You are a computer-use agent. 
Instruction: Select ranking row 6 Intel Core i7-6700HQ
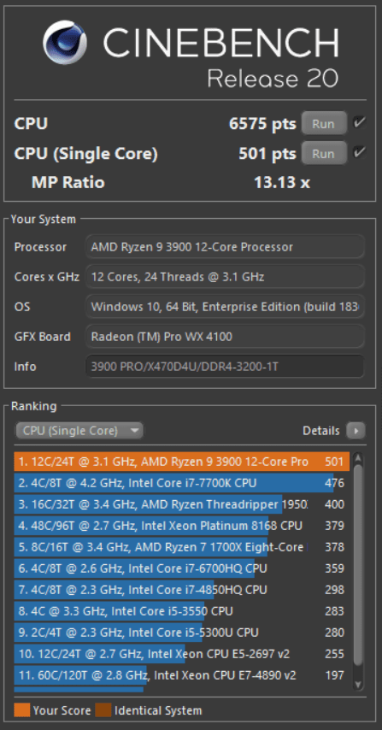[181, 568]
